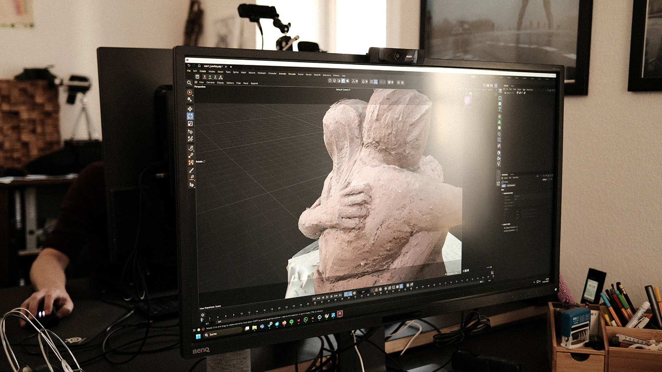
Task: Click the viewport search magnifier icon
Action: (x=189, y=83)
